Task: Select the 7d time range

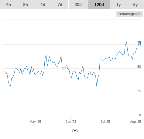Action: 60,5
